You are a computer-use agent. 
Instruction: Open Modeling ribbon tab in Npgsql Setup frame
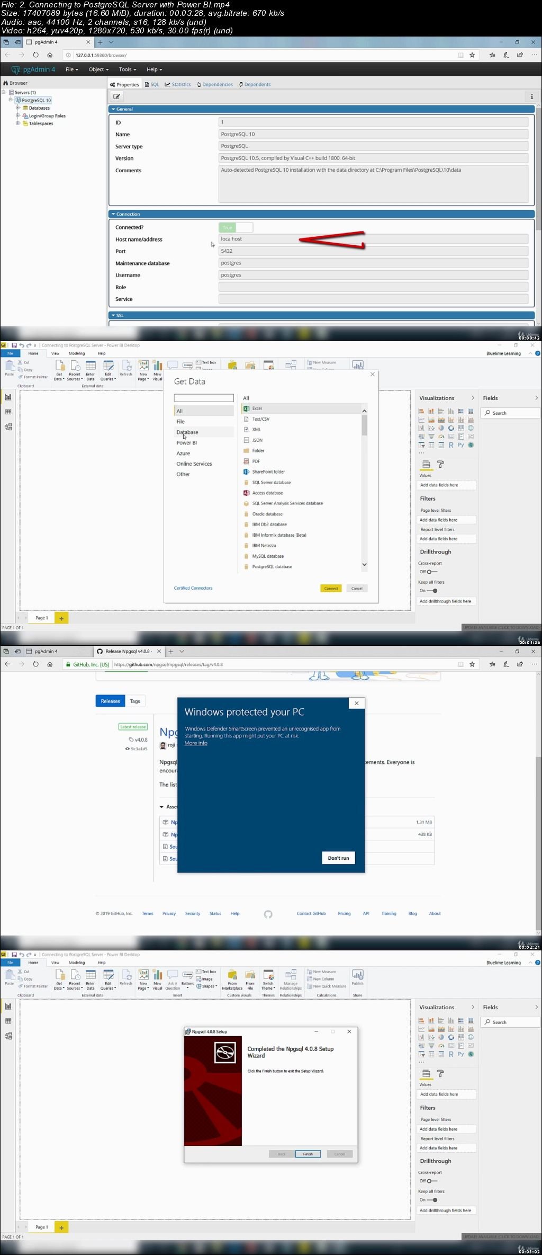click(x=77, y=963)
